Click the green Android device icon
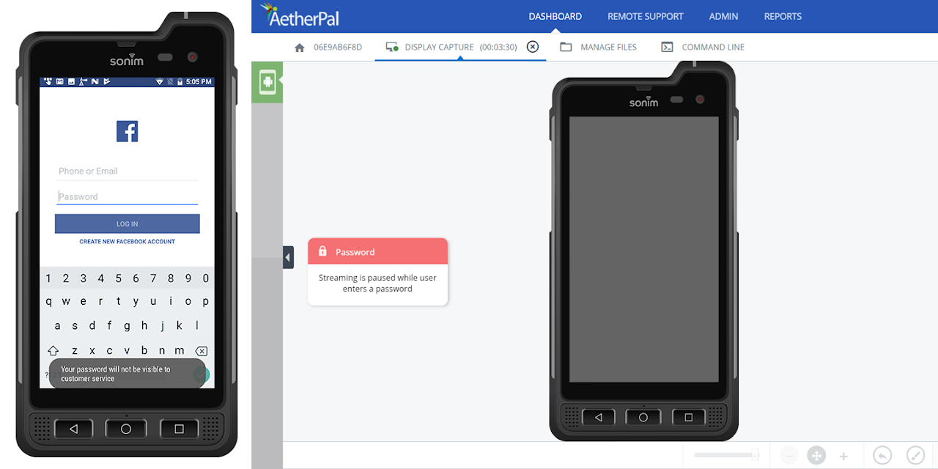 click(267, 82)
